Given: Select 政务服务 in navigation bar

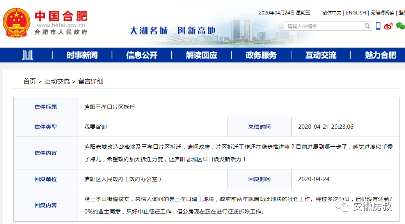Looking at the screenshot, I should tap(261, 55).
